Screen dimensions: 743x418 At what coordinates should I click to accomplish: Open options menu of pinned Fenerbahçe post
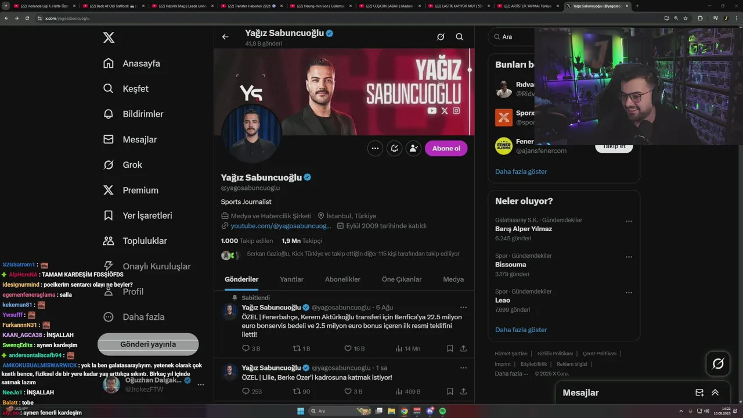click(x=463, y=307)
